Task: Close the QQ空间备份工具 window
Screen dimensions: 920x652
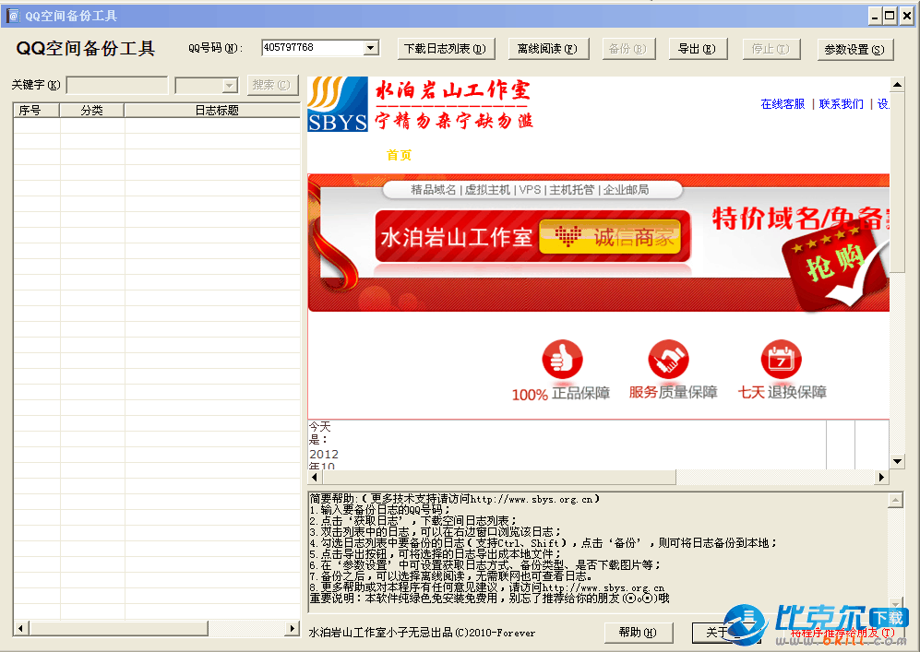Action: (906, 16)
